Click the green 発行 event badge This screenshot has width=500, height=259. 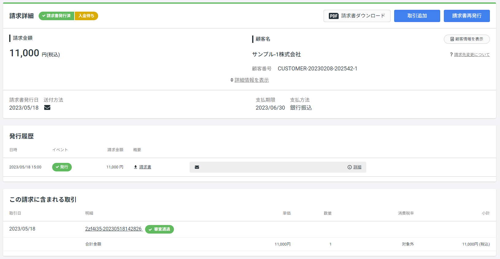(x=62, y=167)
